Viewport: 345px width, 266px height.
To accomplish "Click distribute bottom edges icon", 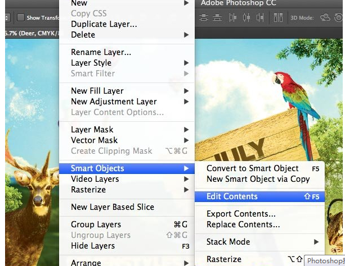I will tap(217, 17).
